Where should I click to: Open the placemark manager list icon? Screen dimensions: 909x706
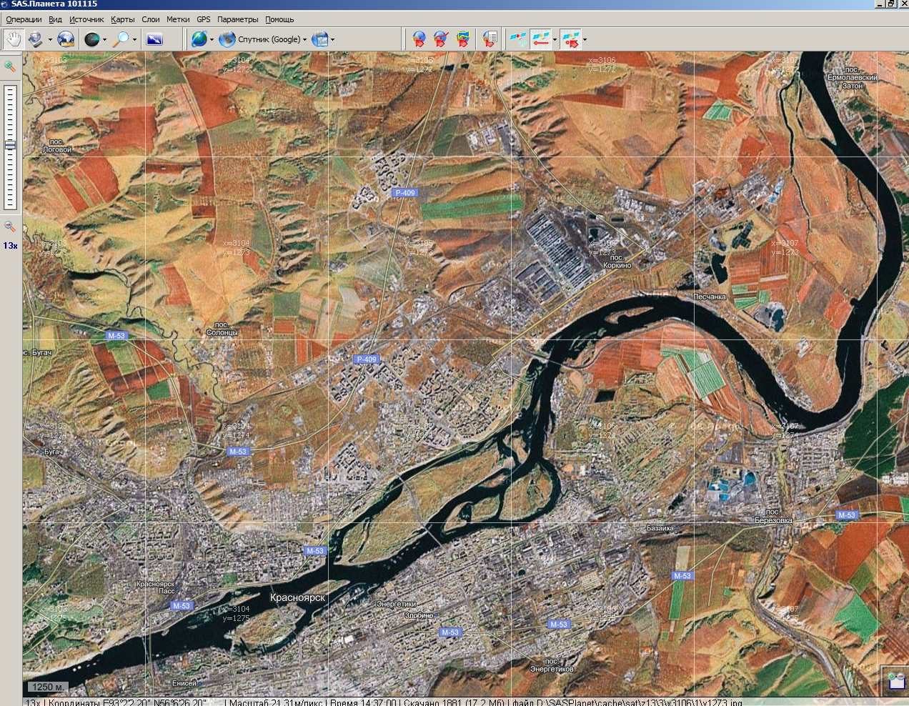(x=490, y=39)
